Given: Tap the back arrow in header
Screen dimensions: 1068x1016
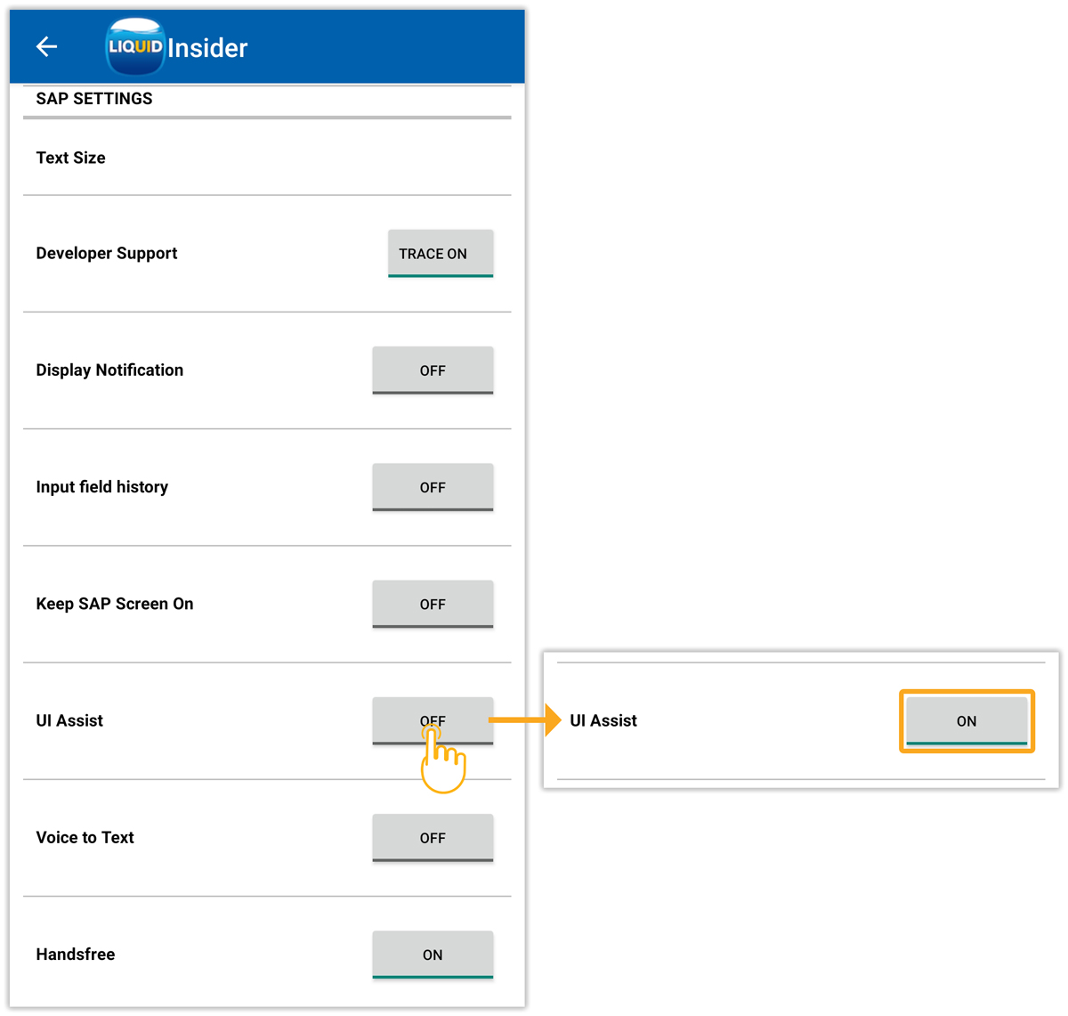Looking at the screenshot, I should (47, 46).
